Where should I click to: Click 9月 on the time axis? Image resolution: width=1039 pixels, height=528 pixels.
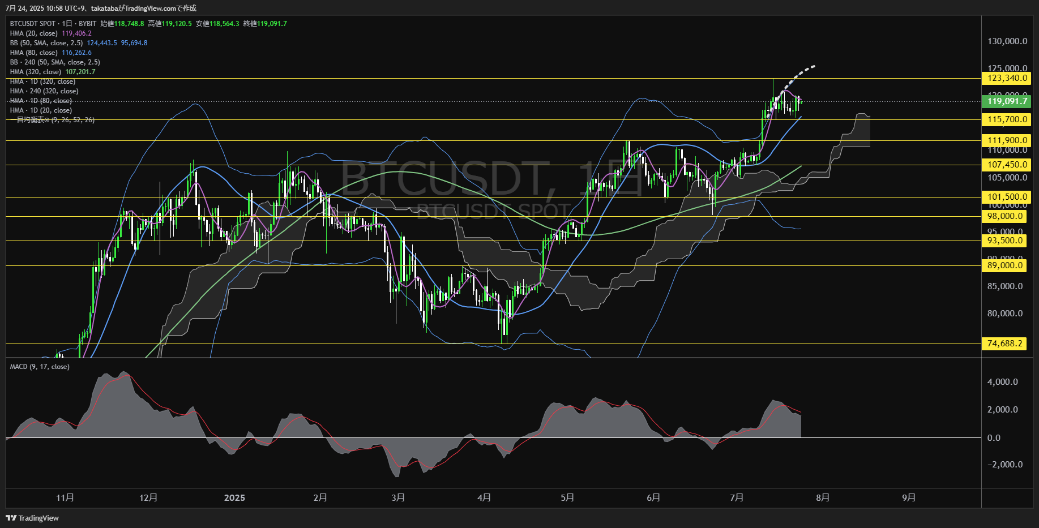pyautogui.click(x=909, y=498)
